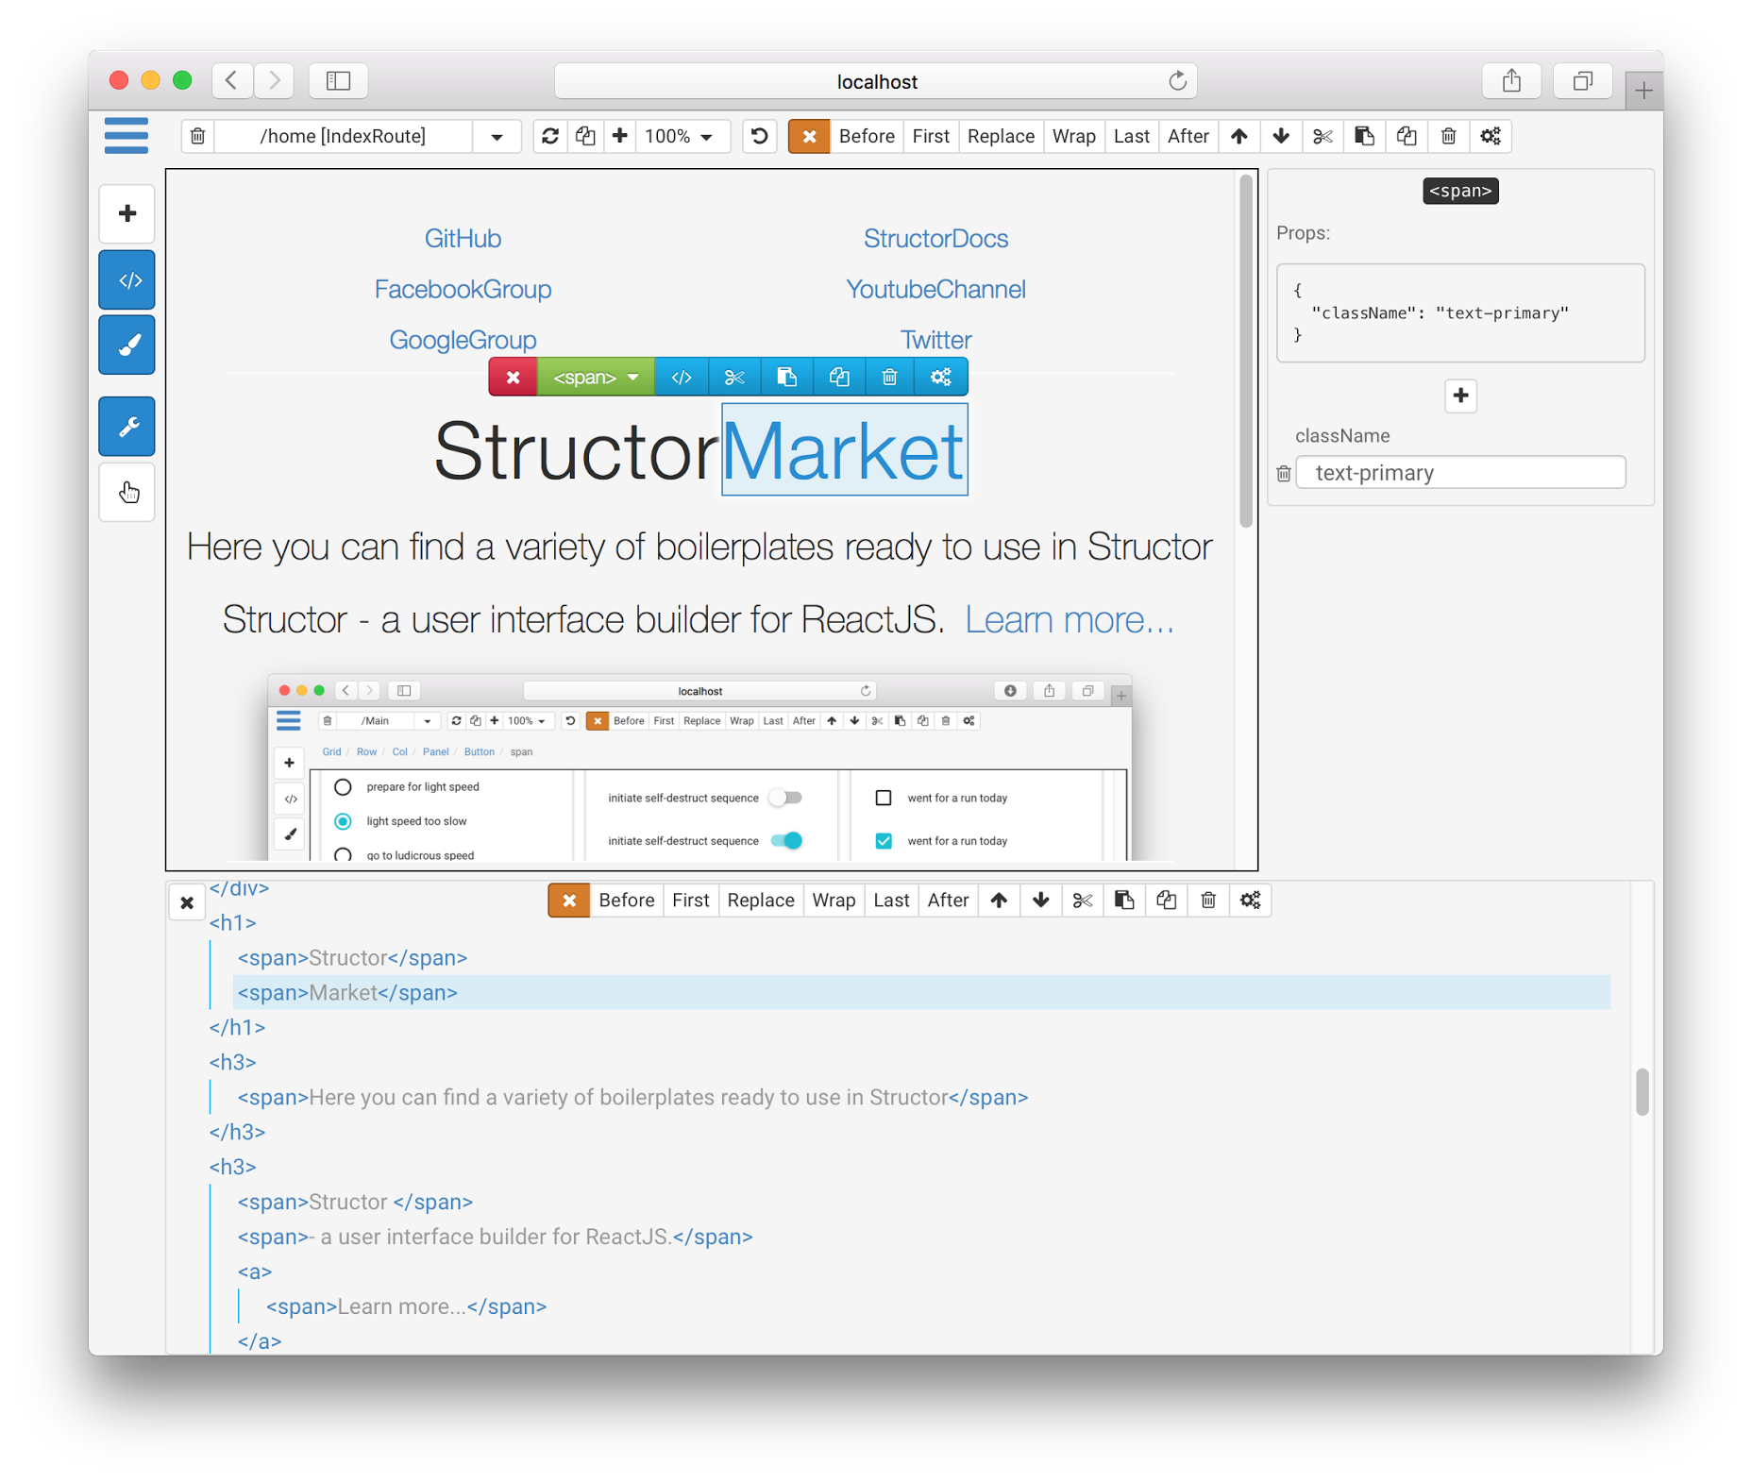This screenshot has height=1482, width=1752.
Task: Click Last in the top toolbar
Action: pyautogui.click(x=1131, y=136)
